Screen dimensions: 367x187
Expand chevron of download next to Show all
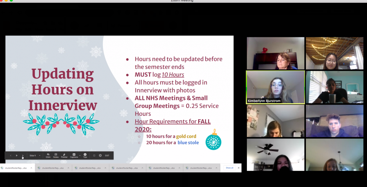click(x=216, y=168)
